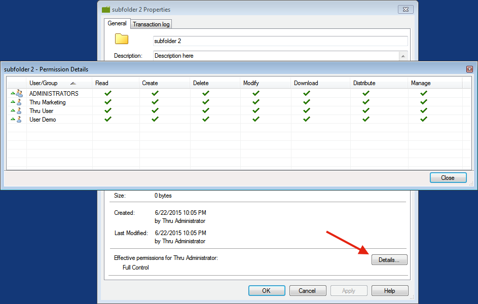Toggle the Read permission checkmark for ADMINISTRATORS
This screenshot has width=478, height=304.
(x=107, y=93)
